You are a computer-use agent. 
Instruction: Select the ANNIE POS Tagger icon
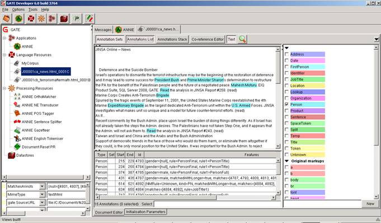pyautogui.click(x=17, y=113)
